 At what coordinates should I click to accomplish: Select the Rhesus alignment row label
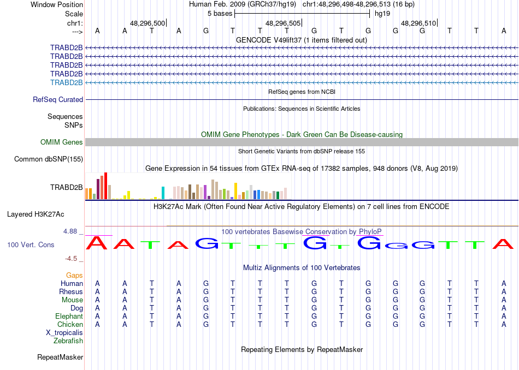71,291
